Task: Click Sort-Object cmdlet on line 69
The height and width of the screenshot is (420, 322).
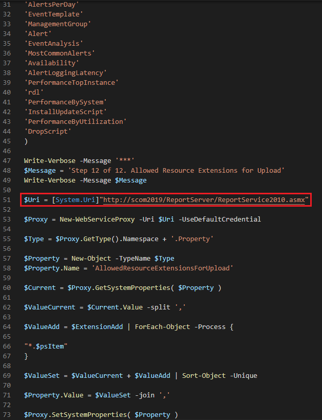Action: [x=204, y=376]
